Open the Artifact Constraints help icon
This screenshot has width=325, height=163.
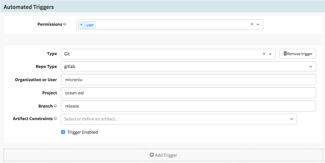tap(55, 119)
